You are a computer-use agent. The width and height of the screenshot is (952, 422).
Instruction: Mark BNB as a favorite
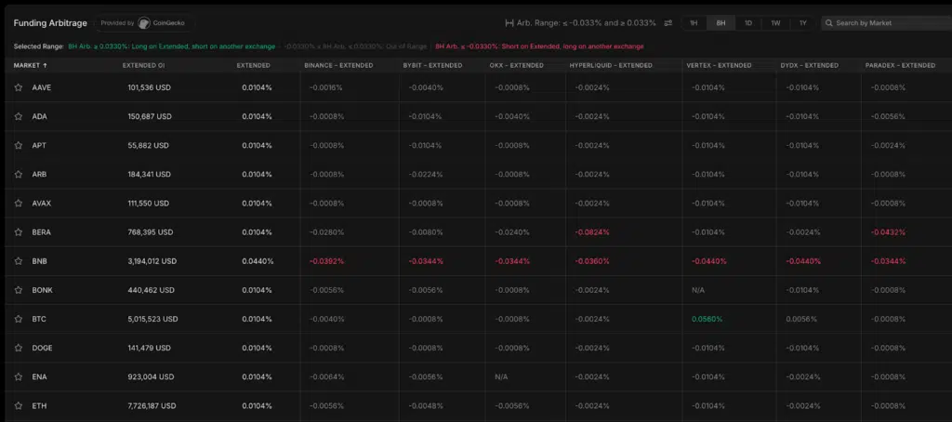[x=19, y=261]
